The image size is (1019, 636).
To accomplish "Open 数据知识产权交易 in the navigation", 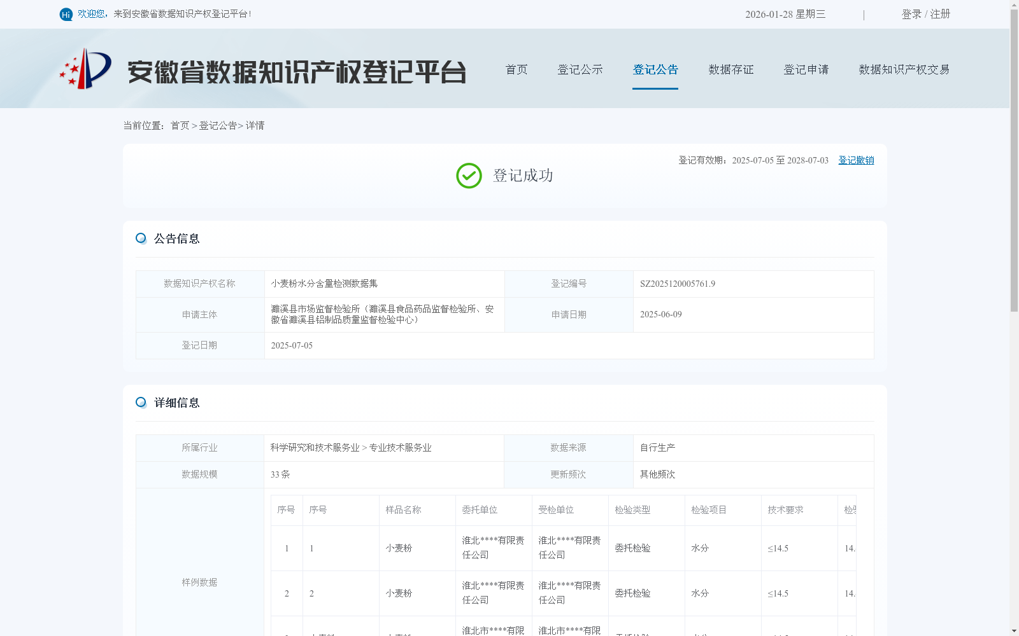I will click(x=904, y=69).
